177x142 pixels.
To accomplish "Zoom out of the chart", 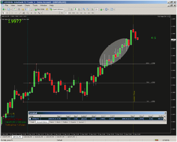I will point(88,9).
